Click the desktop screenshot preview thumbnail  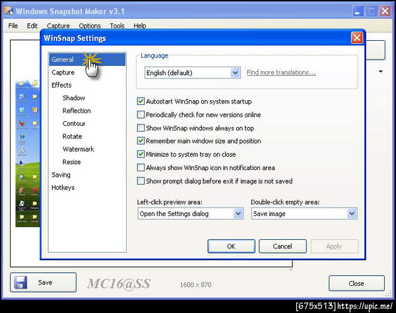tap(28, 154)
